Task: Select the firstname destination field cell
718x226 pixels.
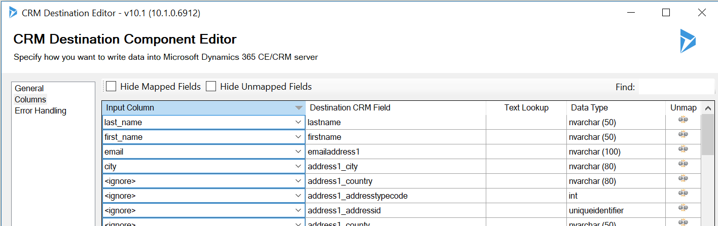Action: [x=396, y=137]
